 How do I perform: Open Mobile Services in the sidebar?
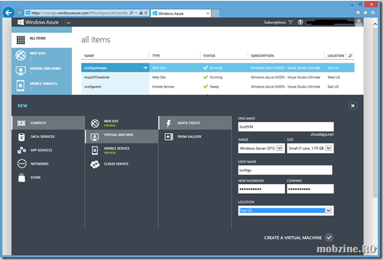[x=41, y=86]
